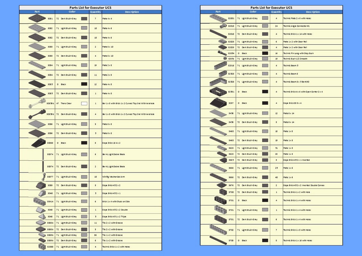Screen dimensions: 362x256
Task: Select the 3703 Technic Brick 1 x 16 image
Action: [x=218, y=240]
